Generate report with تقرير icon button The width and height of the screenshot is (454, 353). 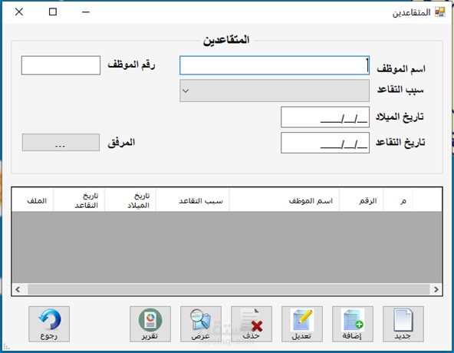(x=150, y=324)
